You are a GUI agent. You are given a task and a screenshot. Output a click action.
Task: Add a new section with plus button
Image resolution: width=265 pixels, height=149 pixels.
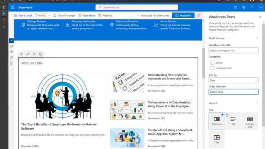(x=11, y=41)
